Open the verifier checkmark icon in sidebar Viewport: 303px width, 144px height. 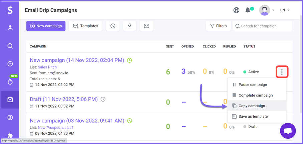tap(10, 64)
